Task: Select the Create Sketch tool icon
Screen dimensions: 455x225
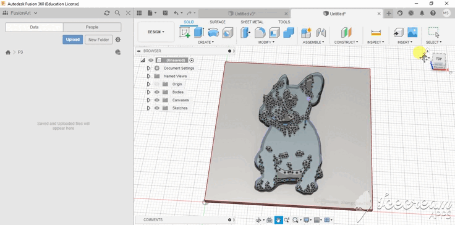Action: (185, 33)
